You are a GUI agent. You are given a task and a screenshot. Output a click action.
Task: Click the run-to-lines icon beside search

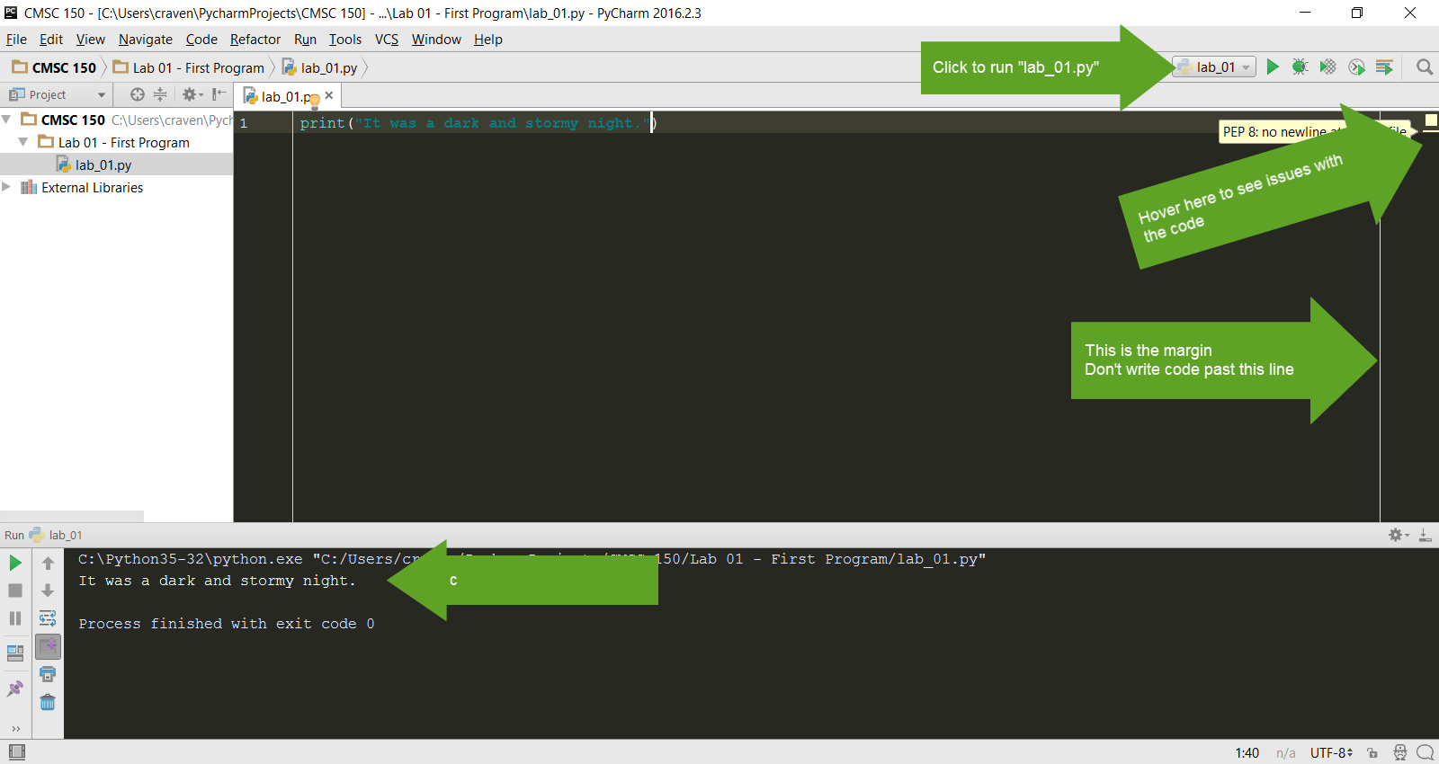(1384, 67)
